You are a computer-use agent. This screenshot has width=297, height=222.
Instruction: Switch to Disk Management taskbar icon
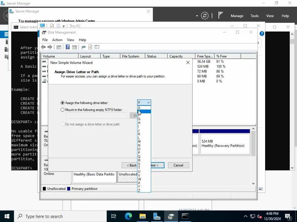171,216
